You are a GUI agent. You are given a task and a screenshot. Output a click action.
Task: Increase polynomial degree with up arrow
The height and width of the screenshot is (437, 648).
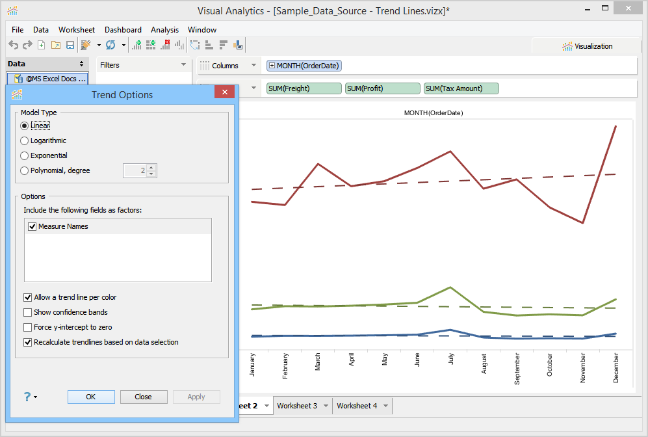coord(151,167)
